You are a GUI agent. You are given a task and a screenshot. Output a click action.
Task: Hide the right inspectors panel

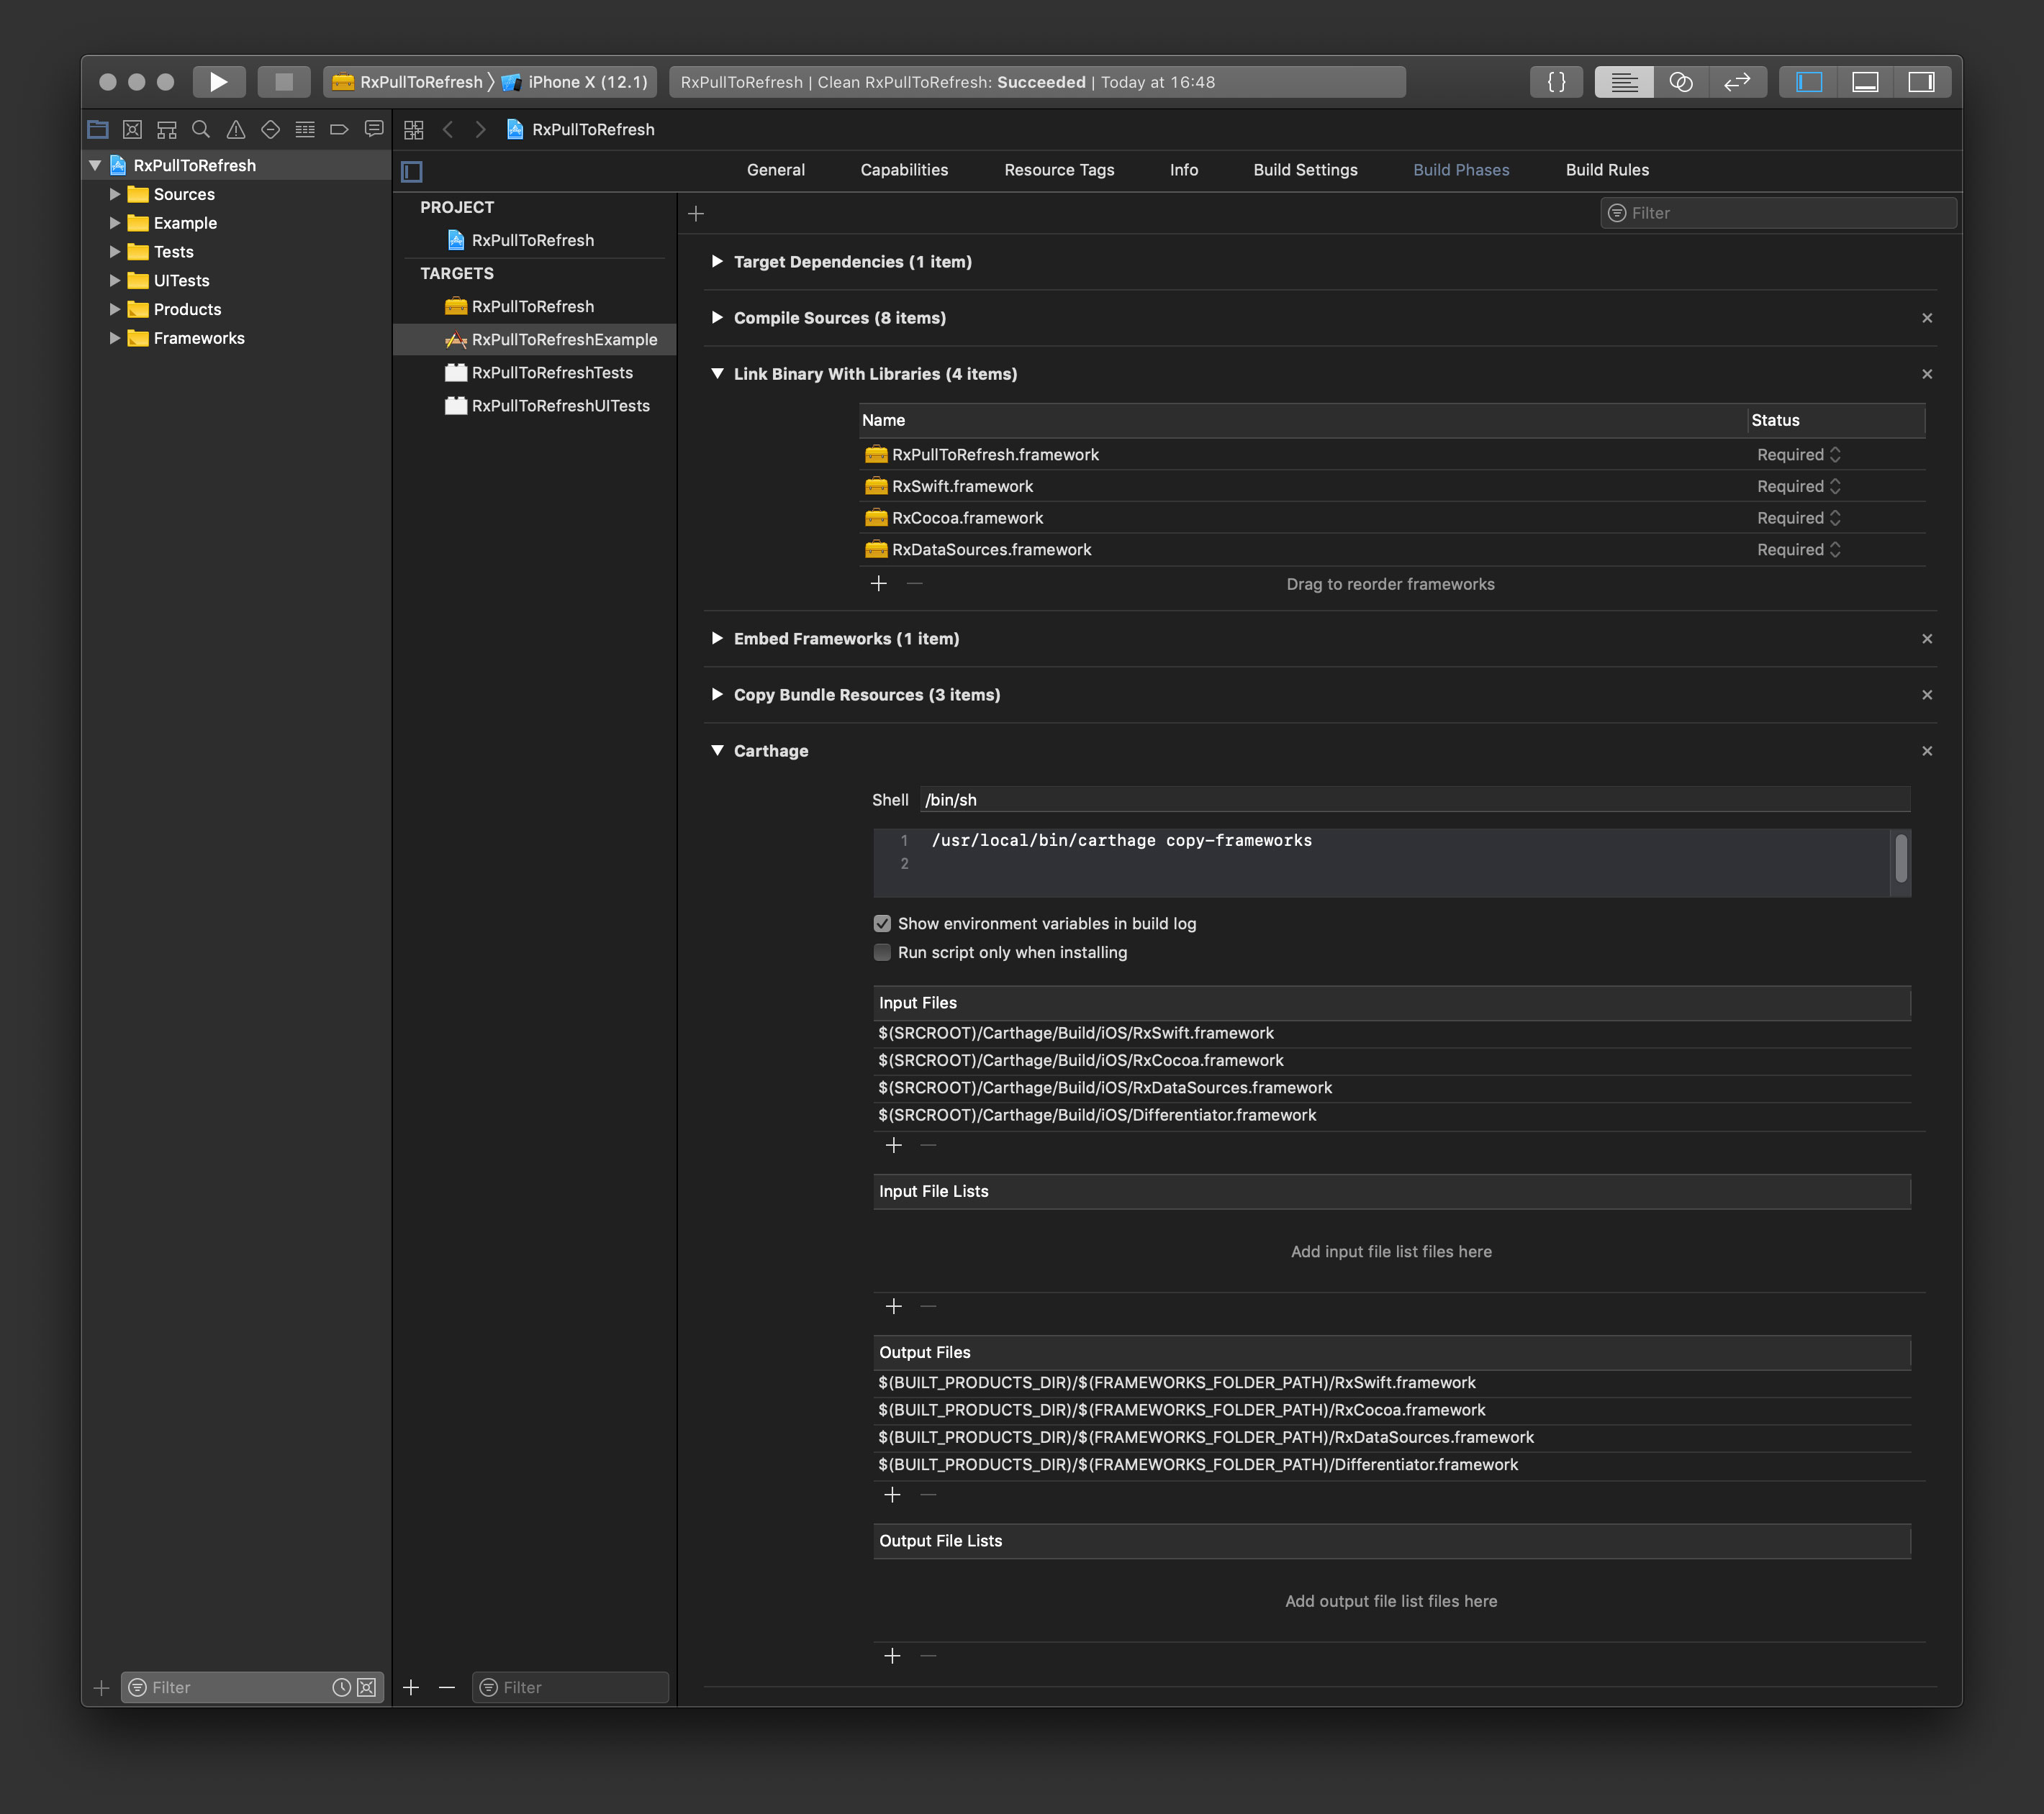pos(1921,82)
